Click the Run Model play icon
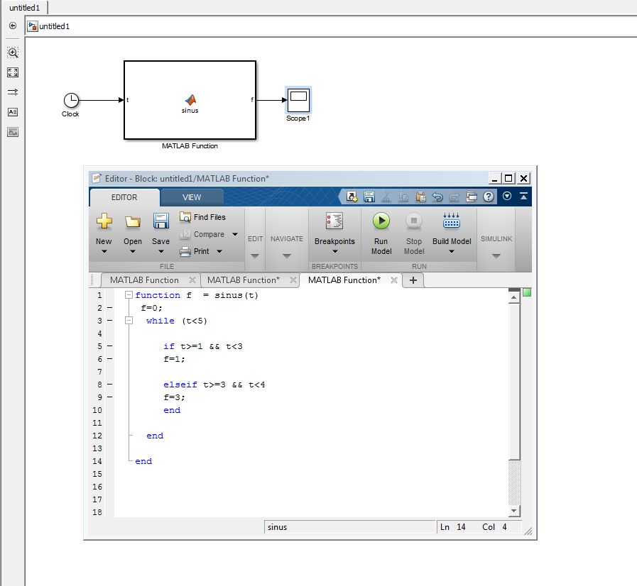The width and height of the screenshot is (637, 586). pyautogui.click(x=381, y=221)
